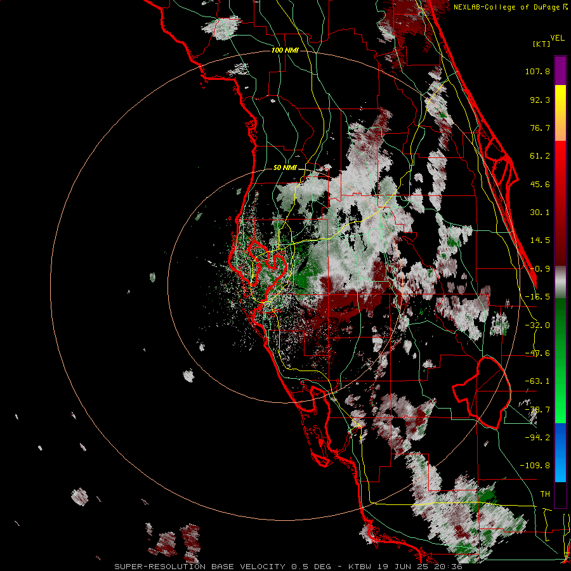Pick the green segment of the velocity color bar
The image size is (571, 571).
tap(560, 360)
